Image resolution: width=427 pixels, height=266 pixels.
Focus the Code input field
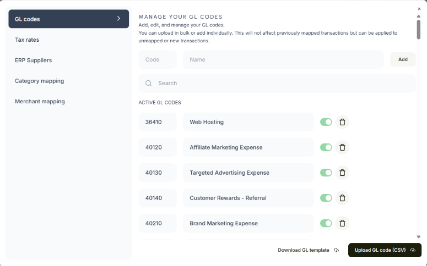pos(158,59)
